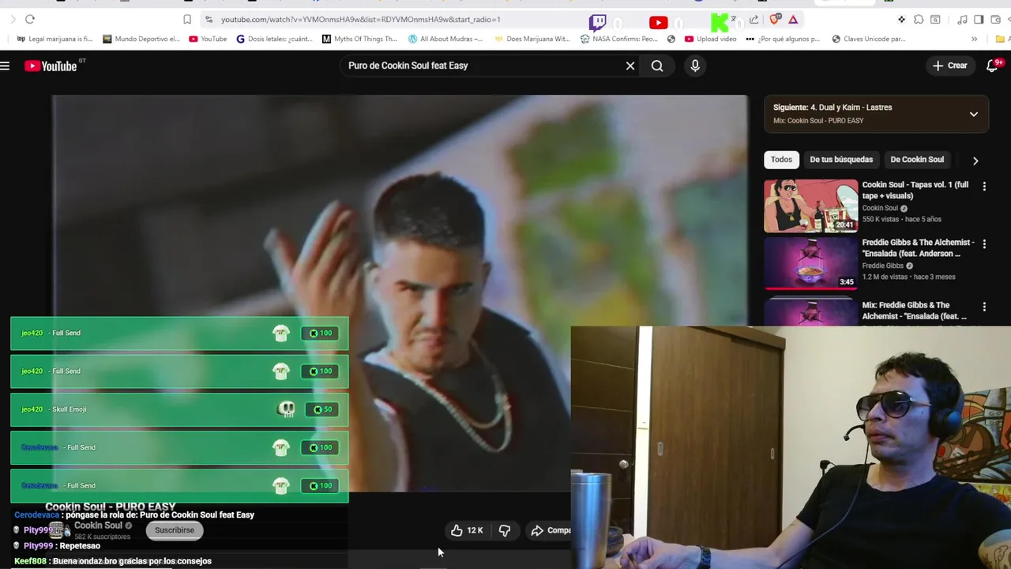This screenshot has width=1011, height=569.
Task: Dislike the video with thumbs-down
Action: 505,530
